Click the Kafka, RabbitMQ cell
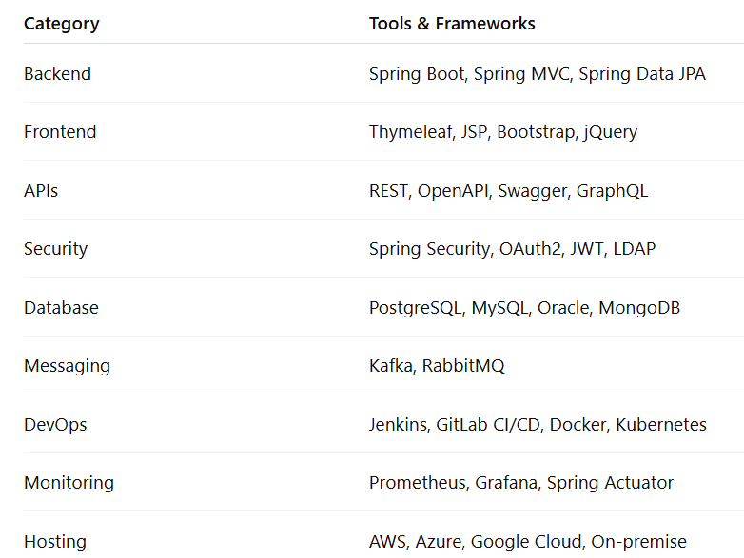This screenshot has width=744, height=558. click(x=436, y=366)
